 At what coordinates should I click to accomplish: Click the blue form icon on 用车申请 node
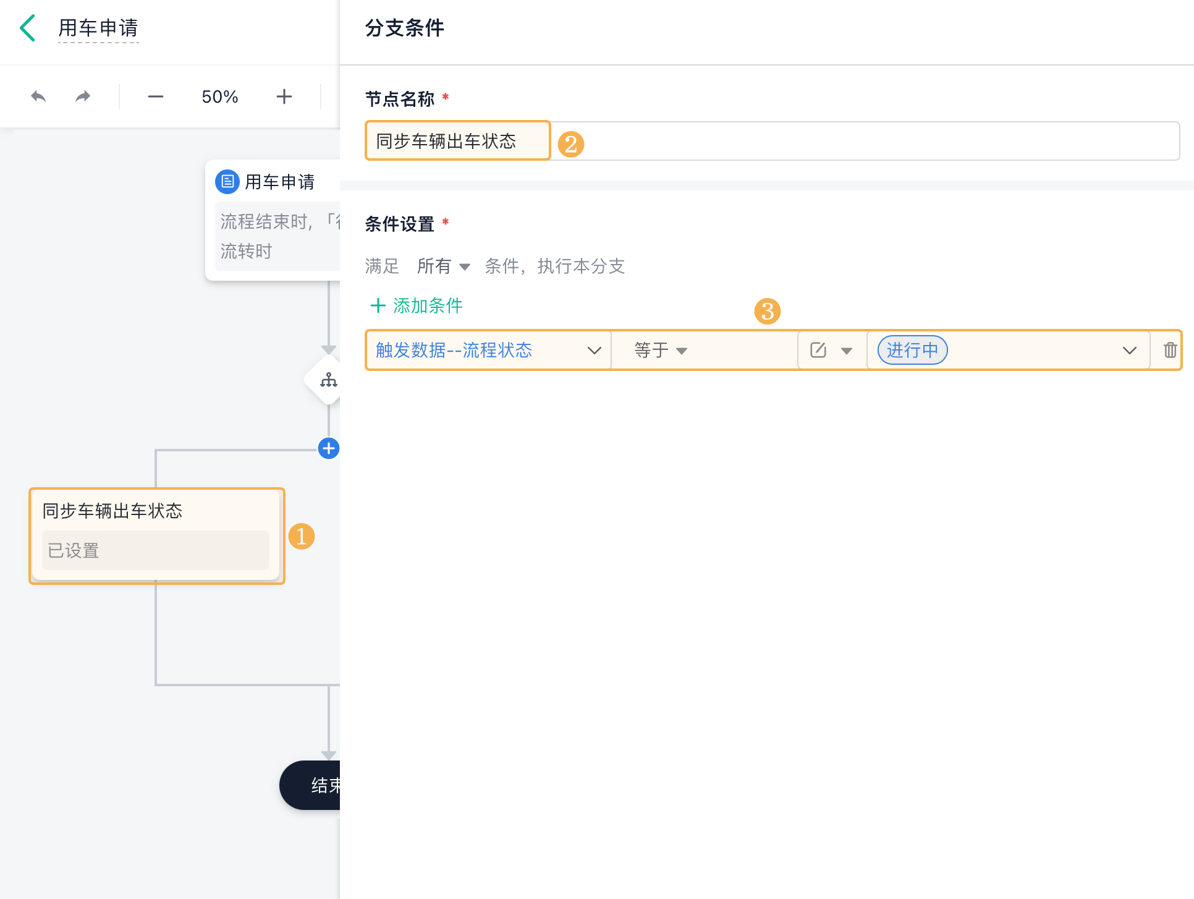coord(227,182)
